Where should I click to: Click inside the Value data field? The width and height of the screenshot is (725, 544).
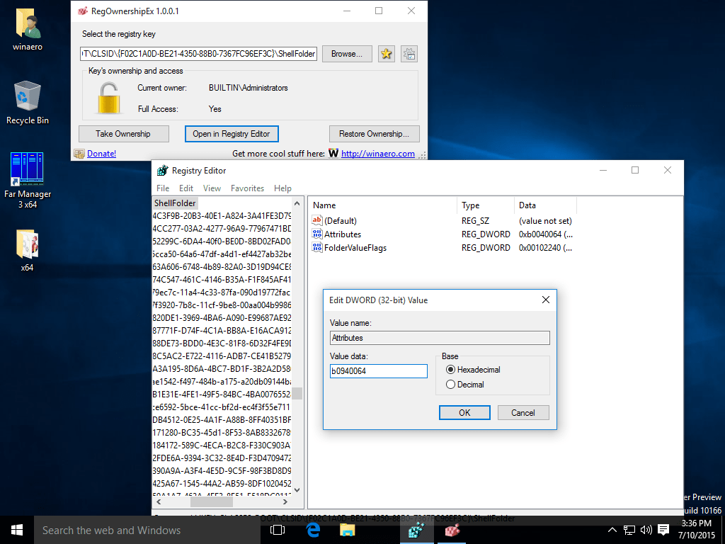click(x=378, y=370)
